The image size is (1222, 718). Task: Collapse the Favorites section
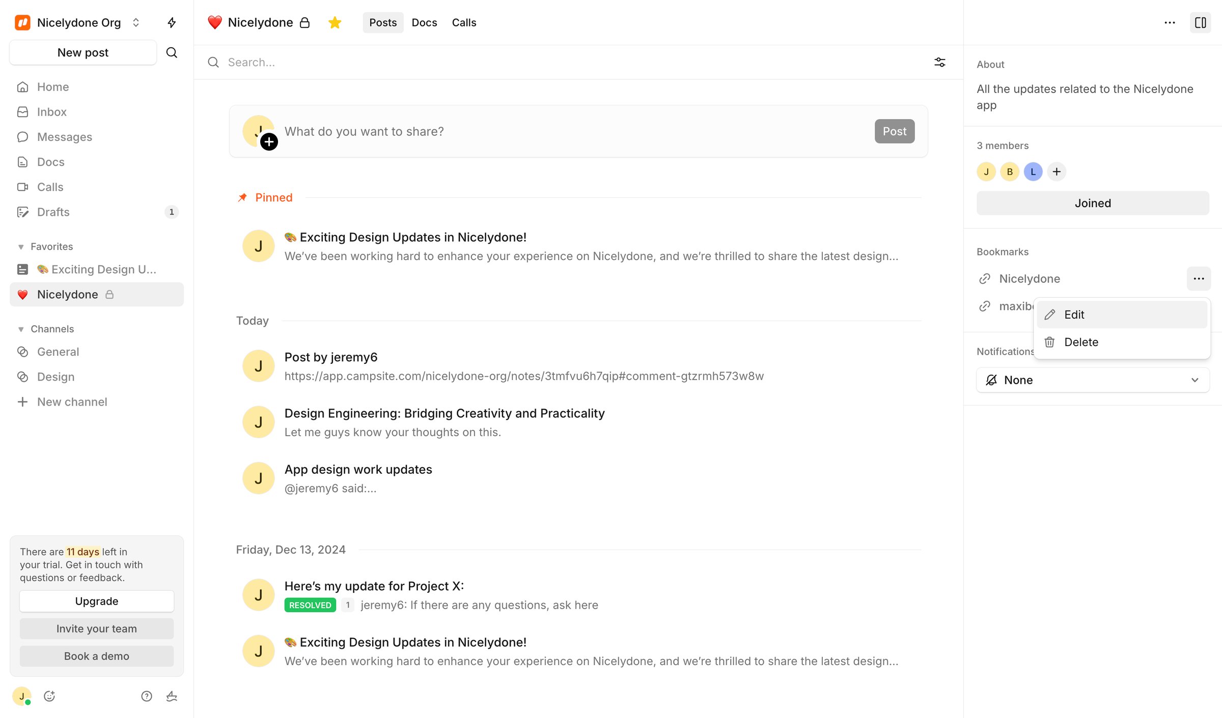click(x=21, y=247)
